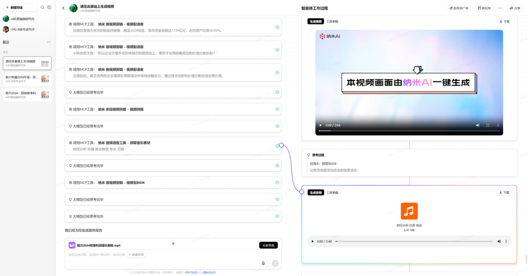Click green check of the 视频加BGM step
528x276 pixels.
tap(277, 182)
